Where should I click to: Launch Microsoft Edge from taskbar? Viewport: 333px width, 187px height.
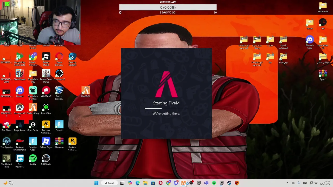(x=138, y=183)
